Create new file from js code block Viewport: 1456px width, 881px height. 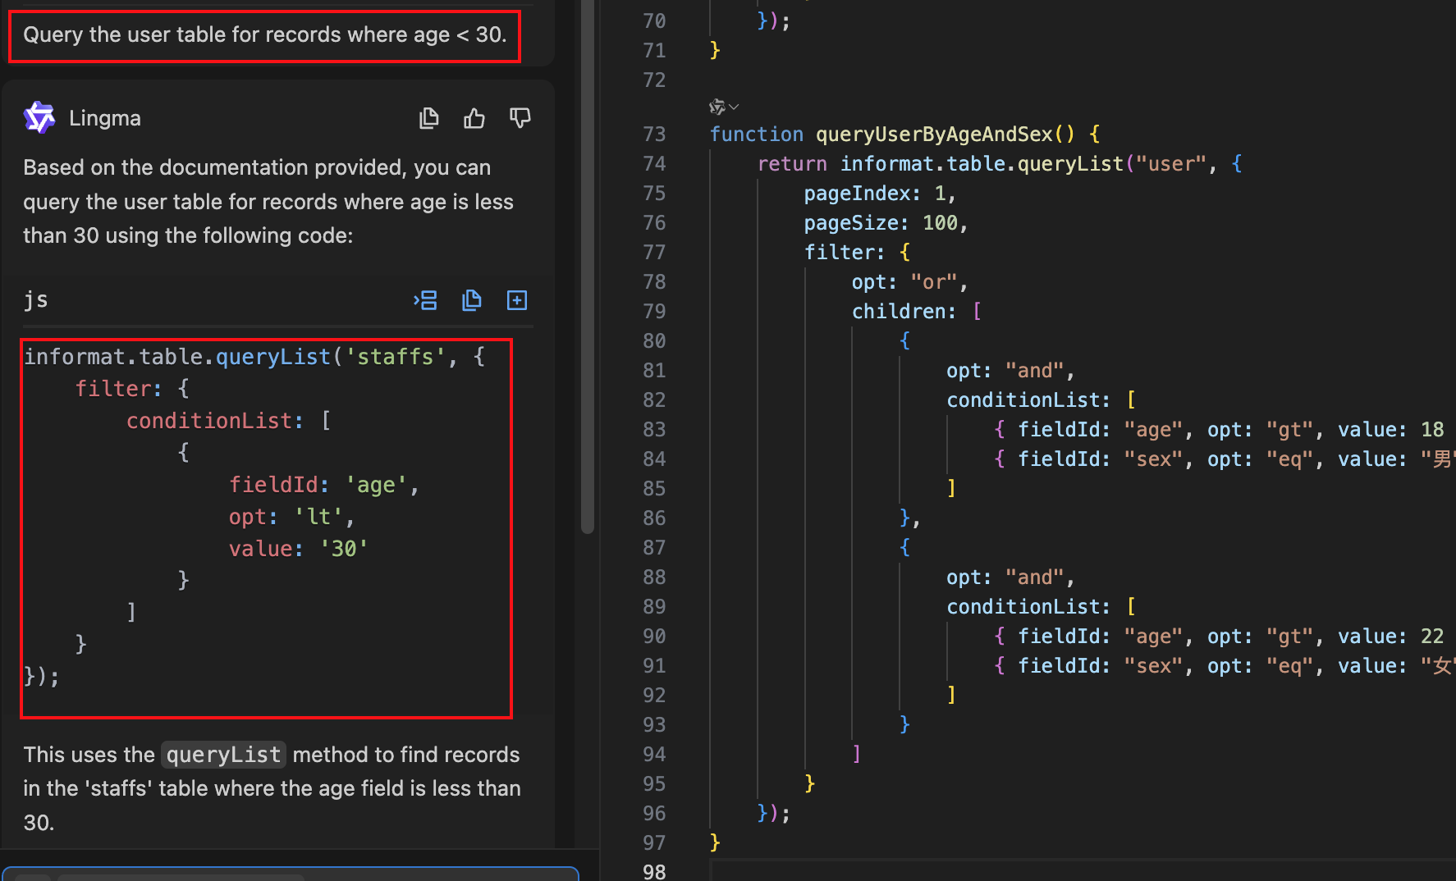click(517, 300)
